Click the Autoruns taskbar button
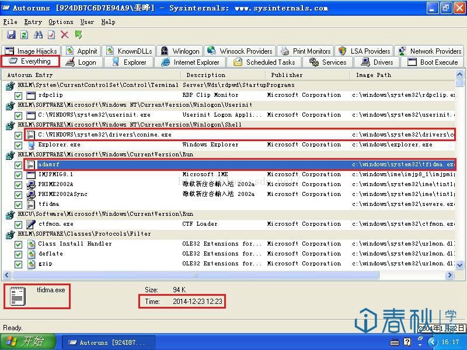 [109, 342]
